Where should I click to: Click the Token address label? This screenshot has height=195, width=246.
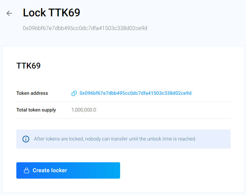point(32,93)
